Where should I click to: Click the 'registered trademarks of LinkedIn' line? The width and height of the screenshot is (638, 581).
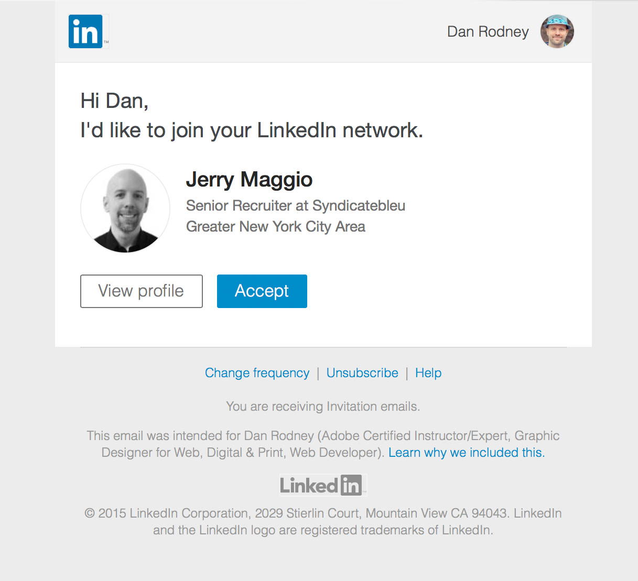tap(323, 530)
